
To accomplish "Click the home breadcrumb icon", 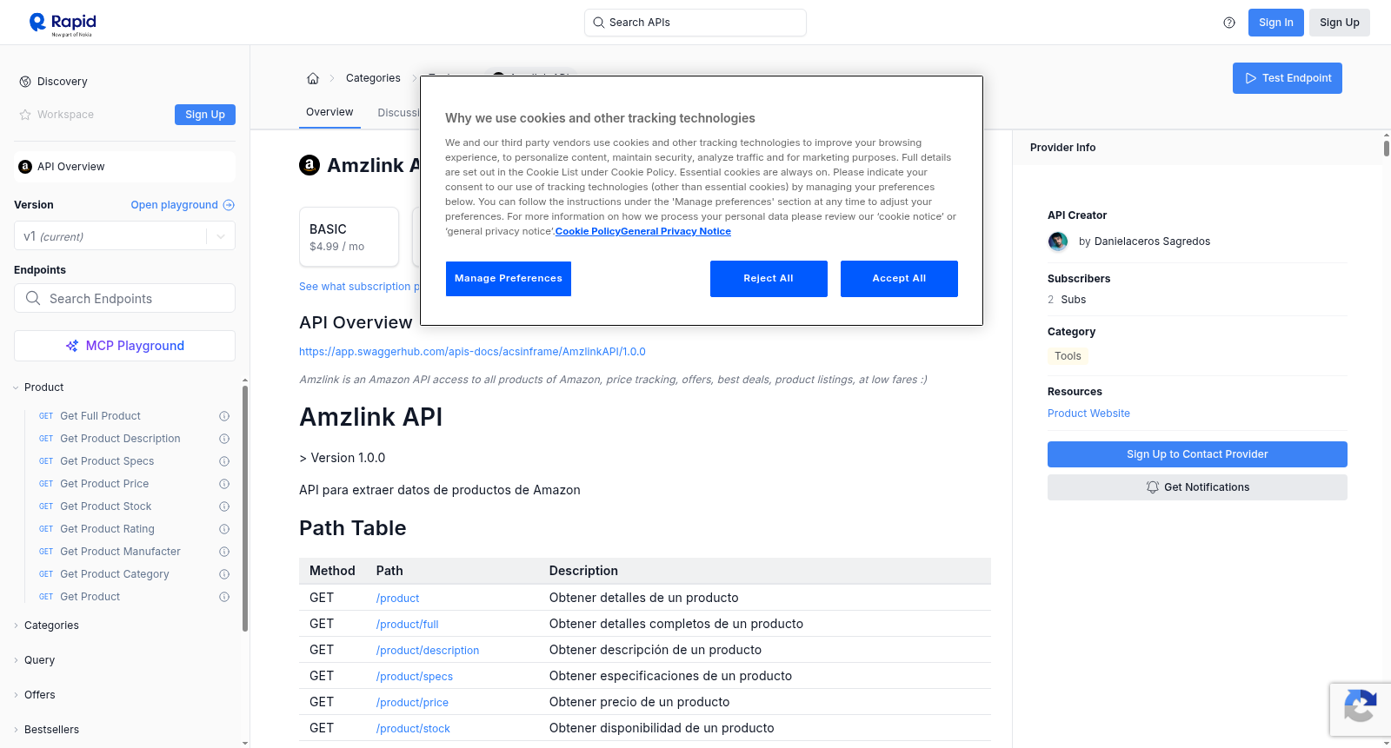I will pyautogui.click(x=313, y=78).
